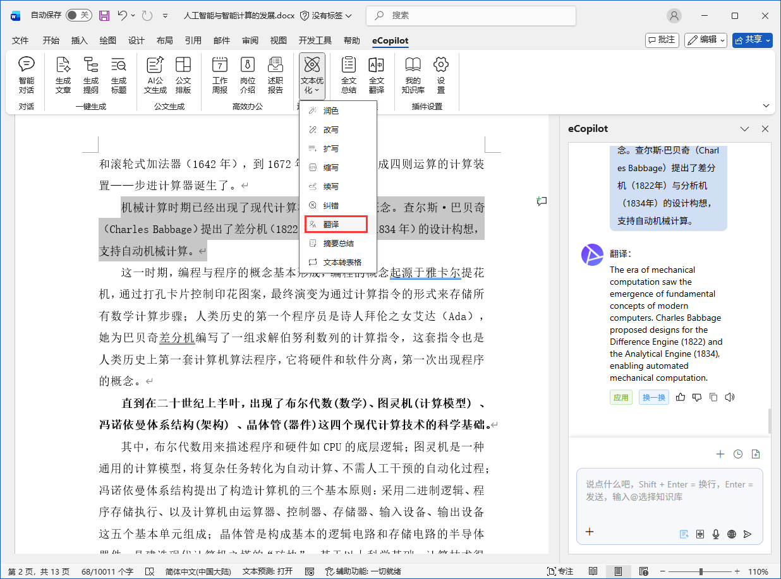
Task: Switch to the 审阅 ribbon tab
Action: [x=250, y=40]
